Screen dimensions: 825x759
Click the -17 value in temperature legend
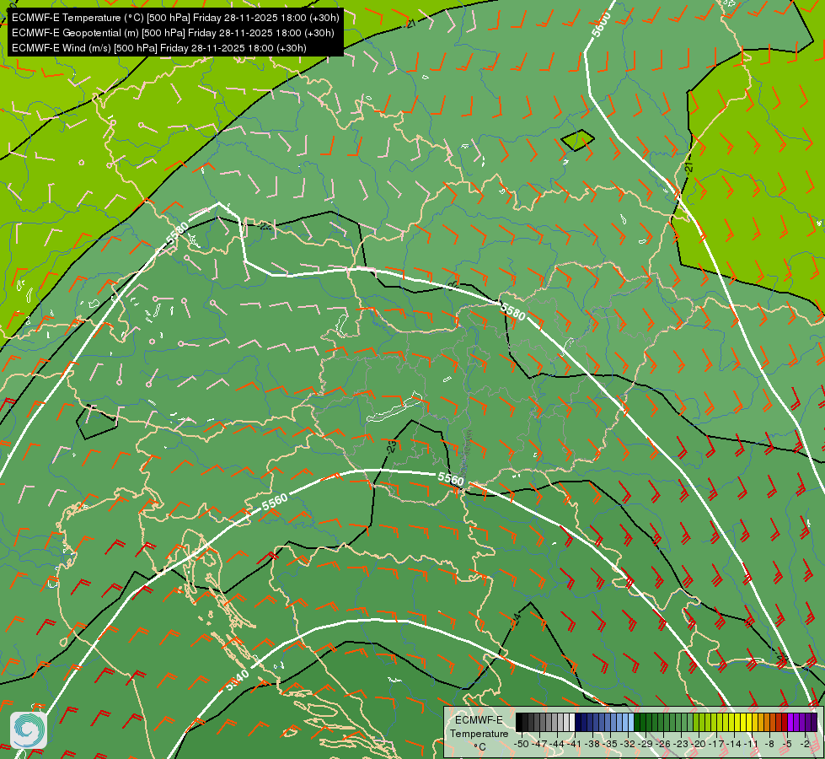click(716, 744)
